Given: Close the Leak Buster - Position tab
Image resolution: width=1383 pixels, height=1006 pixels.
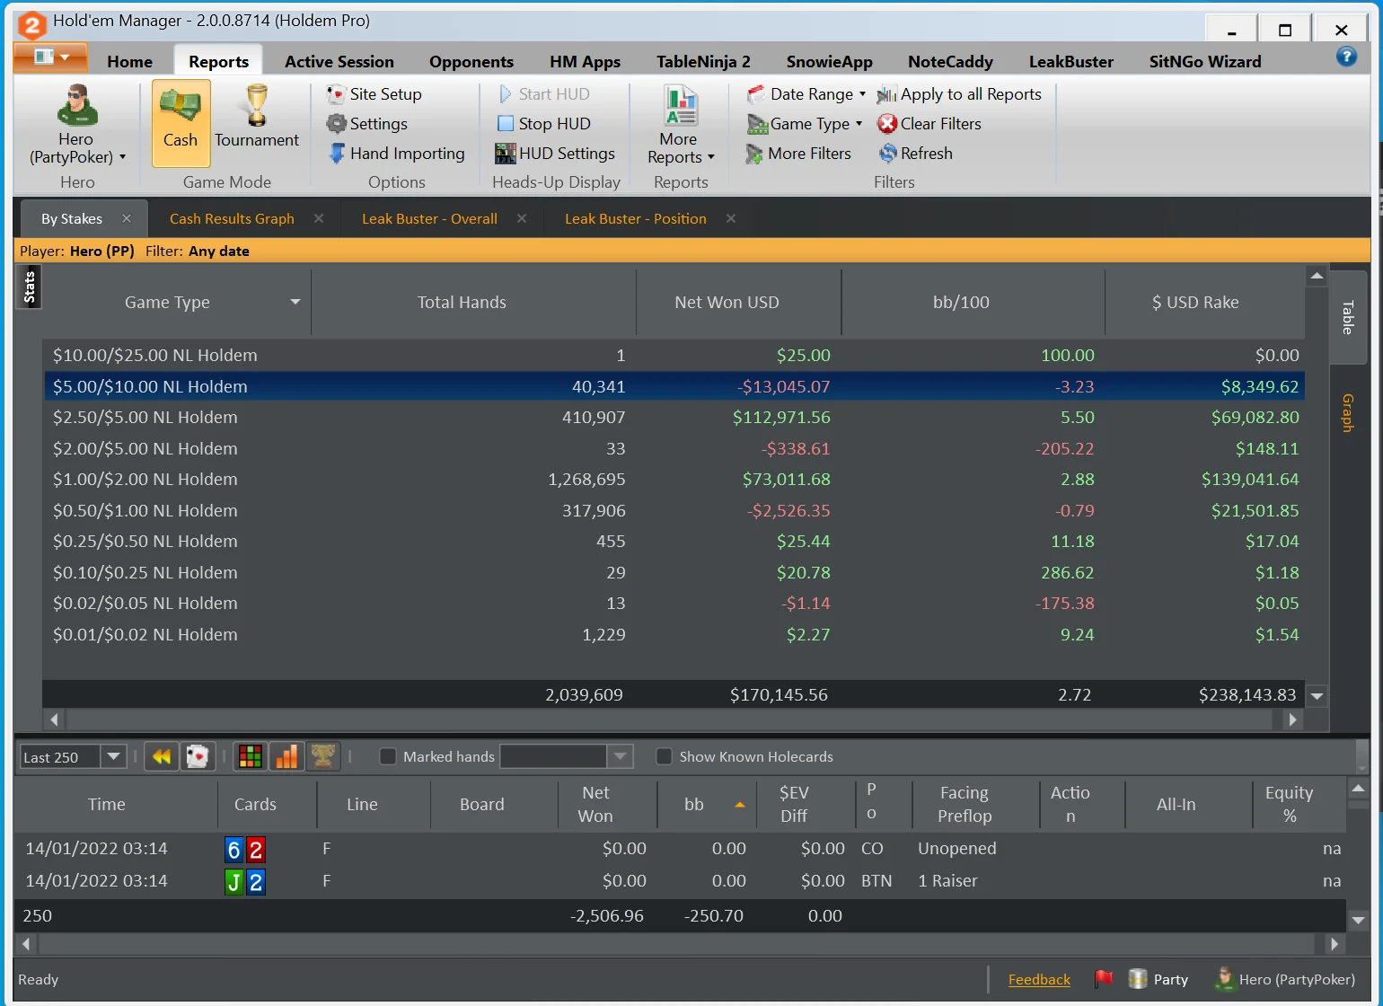Looking at the screenshot, I should 731,218.
